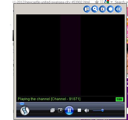
Task: Stop the channel playback
Action: (79, 110)
